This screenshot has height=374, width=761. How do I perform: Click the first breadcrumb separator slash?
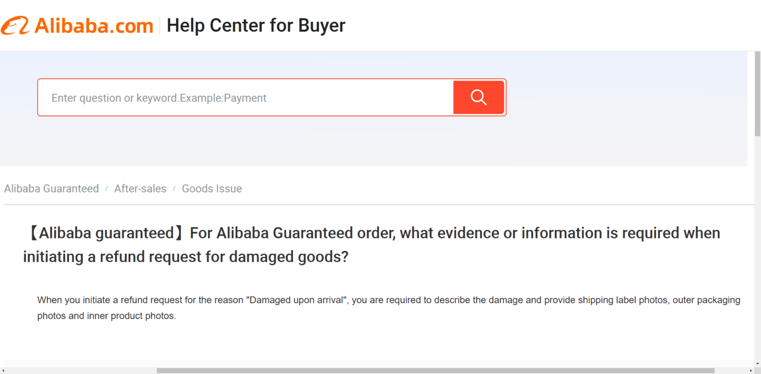click(x=106, y=188)
